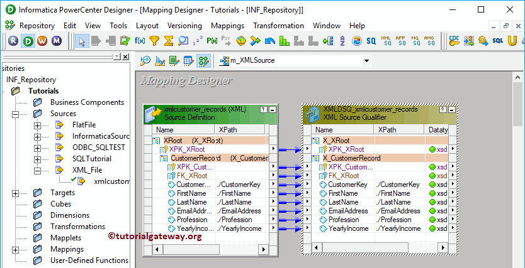Open the navigator panel options dropdown arrow
The image size is (525, 268).
pos(116,56)
